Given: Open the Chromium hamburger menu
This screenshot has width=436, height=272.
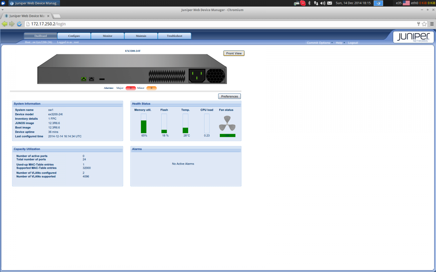Looking at the screenshot, I should point(432,24).
